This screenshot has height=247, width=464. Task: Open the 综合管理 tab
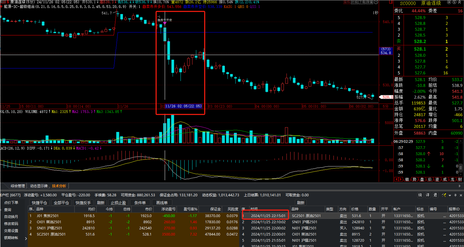pos(17,186)
